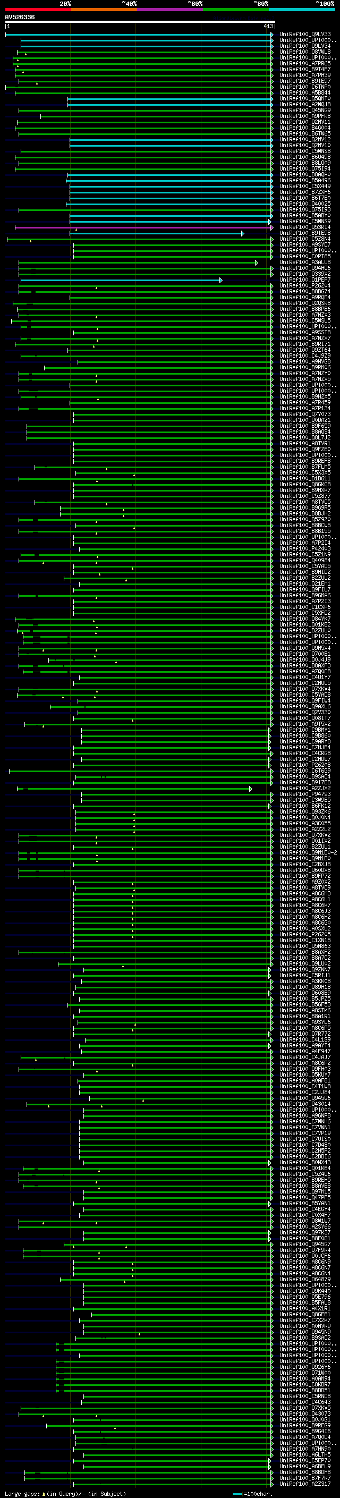Select hit label UniRef100_B8AQA0
Viewport: 340px width, 1498px height.
(305, 174)
